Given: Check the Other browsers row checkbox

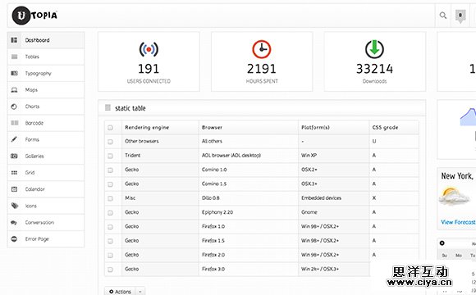Looking at the screenshot, I should coord(110,142).
